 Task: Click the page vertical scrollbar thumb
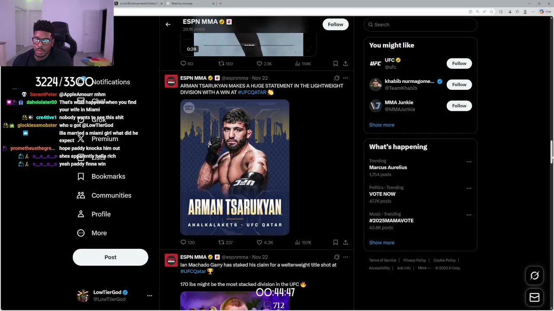pos(551,151)
